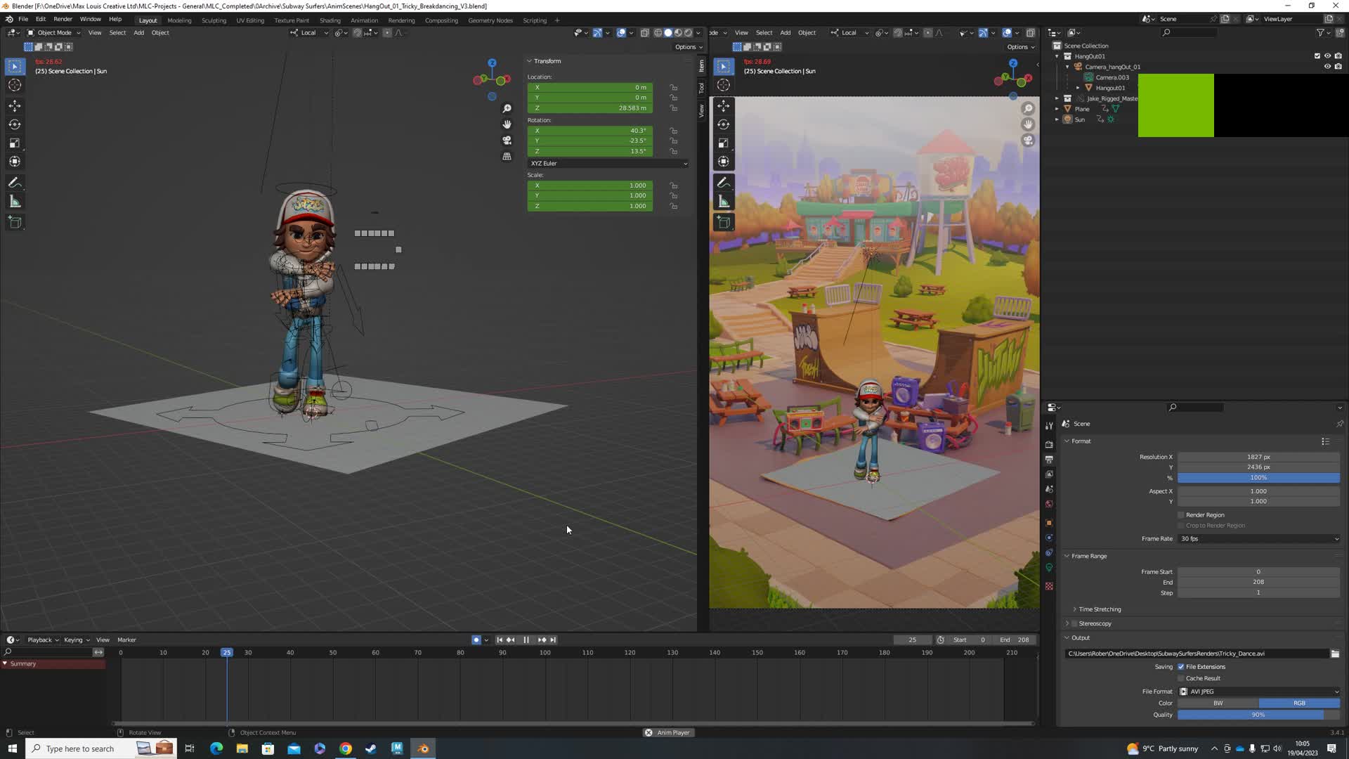Select the Annotate tool in left viewport
The image size is (1349, 759).
coord(15,183)
